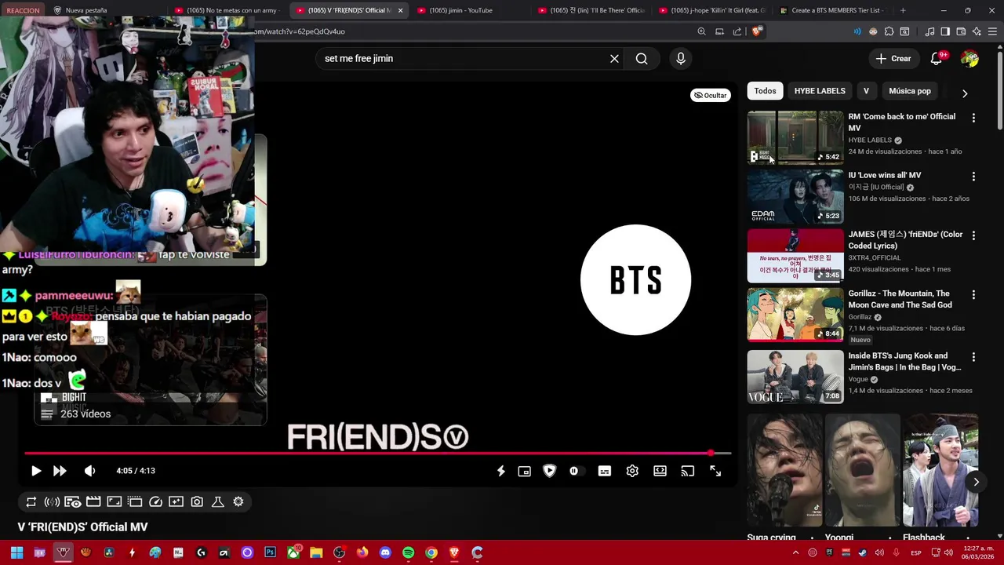Screen dimensions: 1004x565
Task: Open options menu for Vogue video
Action: pos(973,357)
